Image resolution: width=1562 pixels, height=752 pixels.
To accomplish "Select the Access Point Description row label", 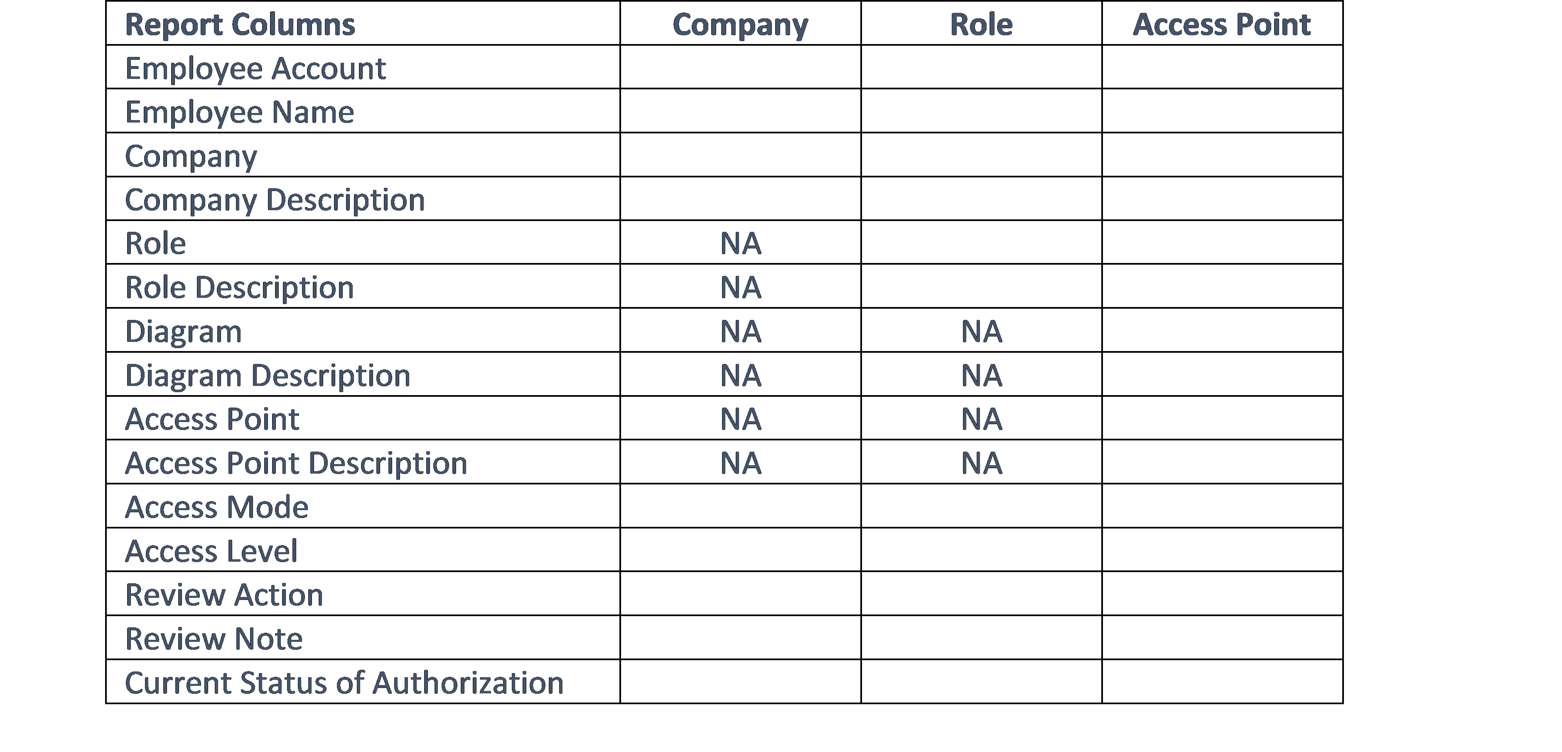I will coord(296,463).
